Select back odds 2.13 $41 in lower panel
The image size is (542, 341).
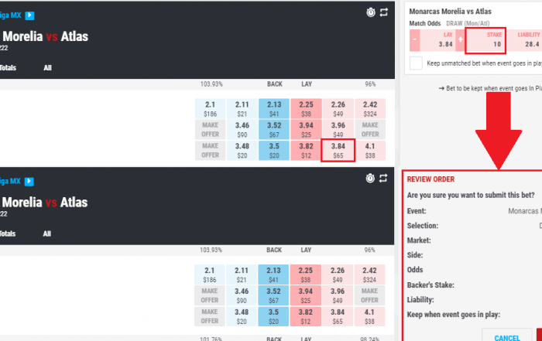[273, 275]
